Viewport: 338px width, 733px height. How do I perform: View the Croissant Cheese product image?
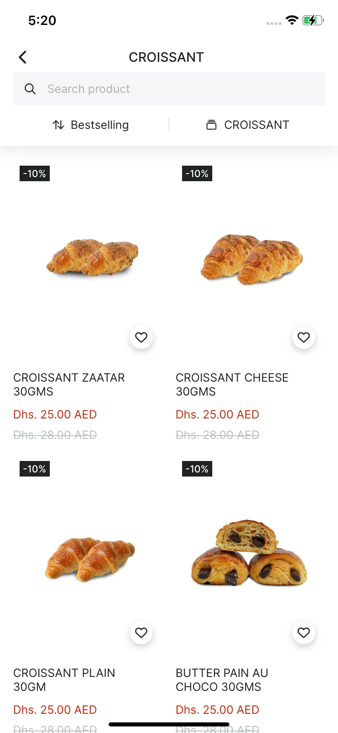click(x=251, y=259)
